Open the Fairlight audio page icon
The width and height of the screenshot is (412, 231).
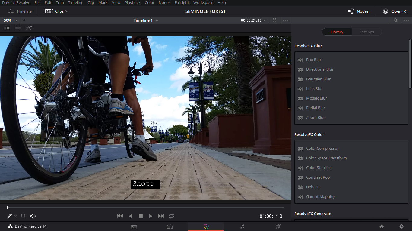click(242, 226)
